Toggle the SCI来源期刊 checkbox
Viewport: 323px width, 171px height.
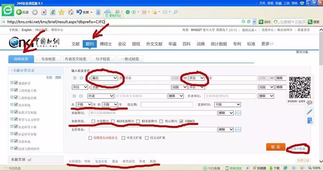pos(113,121)
